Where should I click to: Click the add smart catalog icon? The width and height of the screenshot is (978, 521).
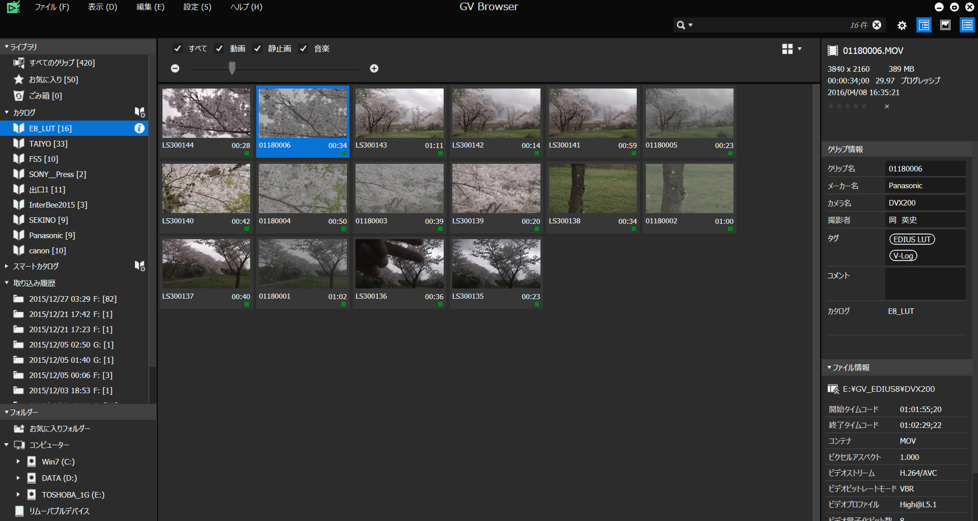(x=139, y=266)
